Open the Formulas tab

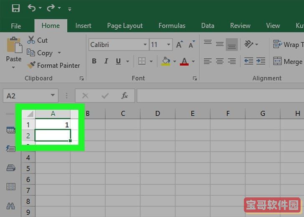click(x=172, y=25)
